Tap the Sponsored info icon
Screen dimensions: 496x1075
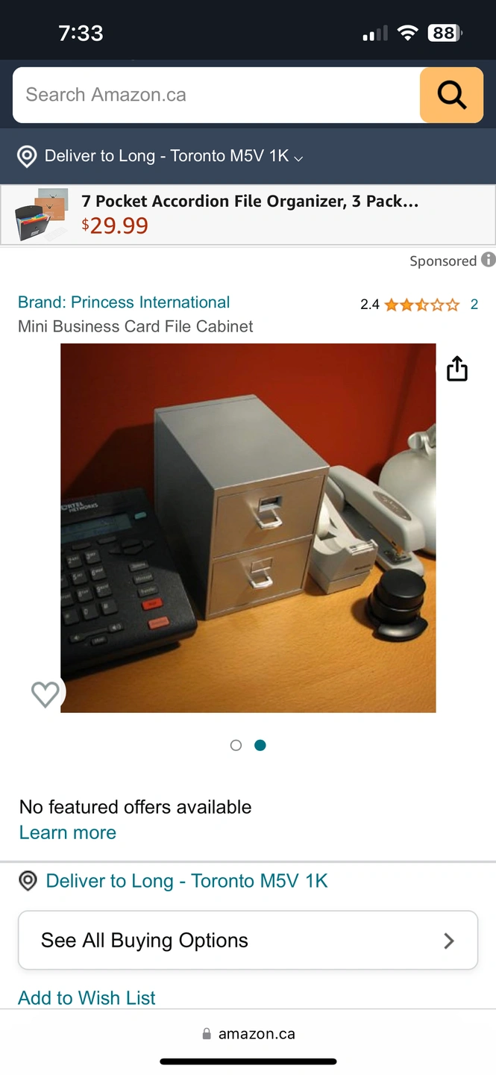489,260
